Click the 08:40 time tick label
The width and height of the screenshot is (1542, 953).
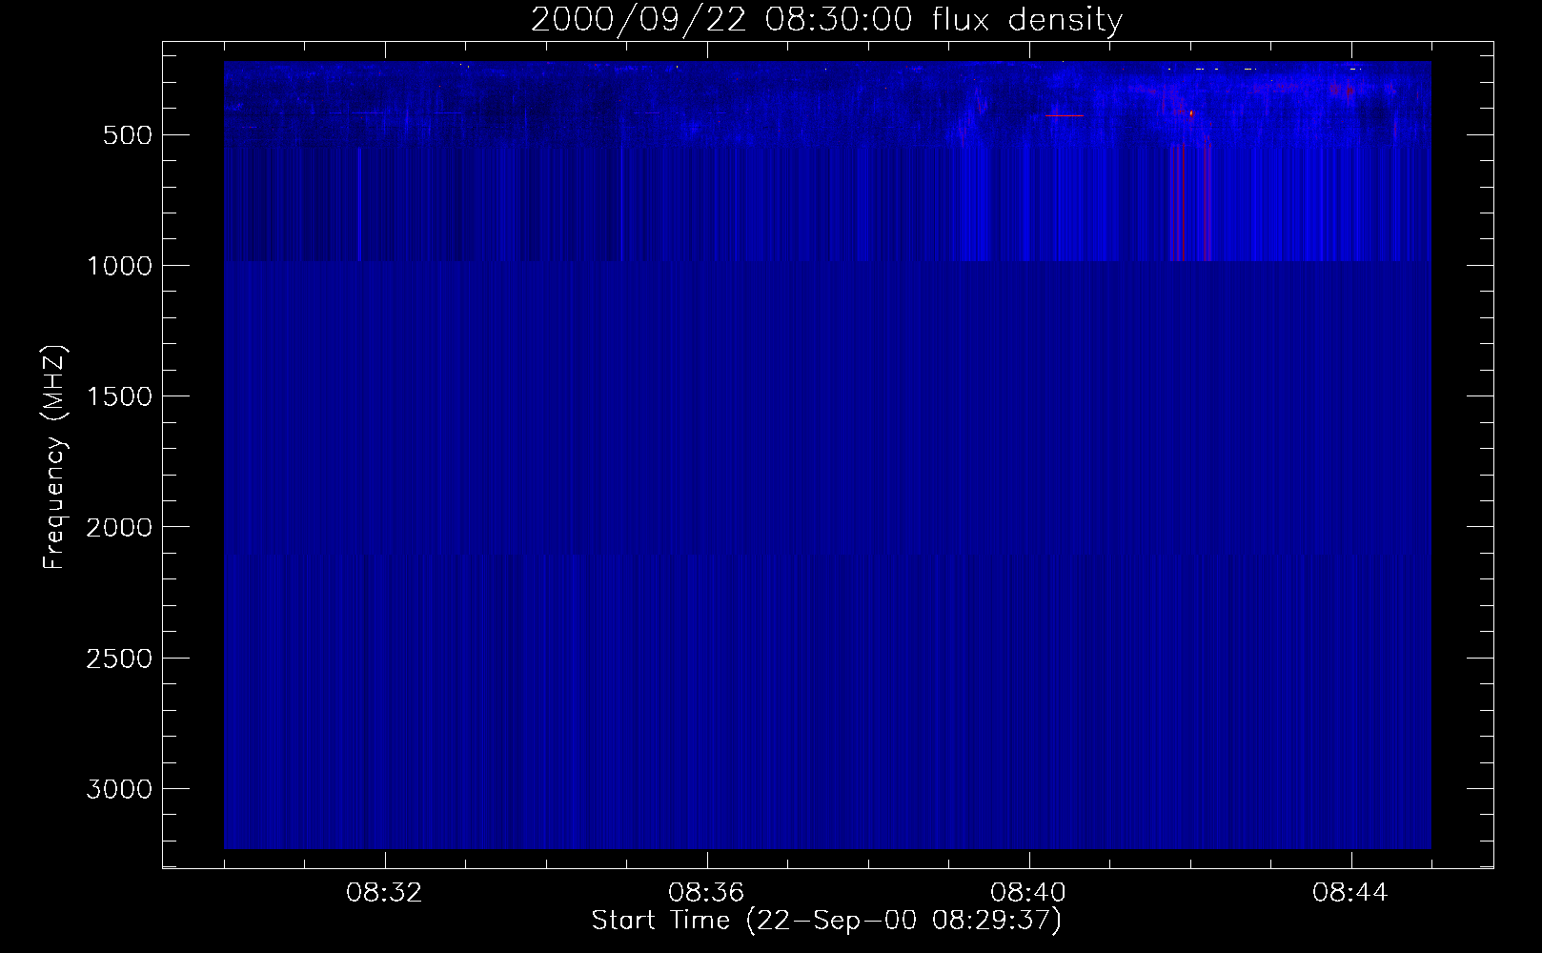[x=1028, y=893]
